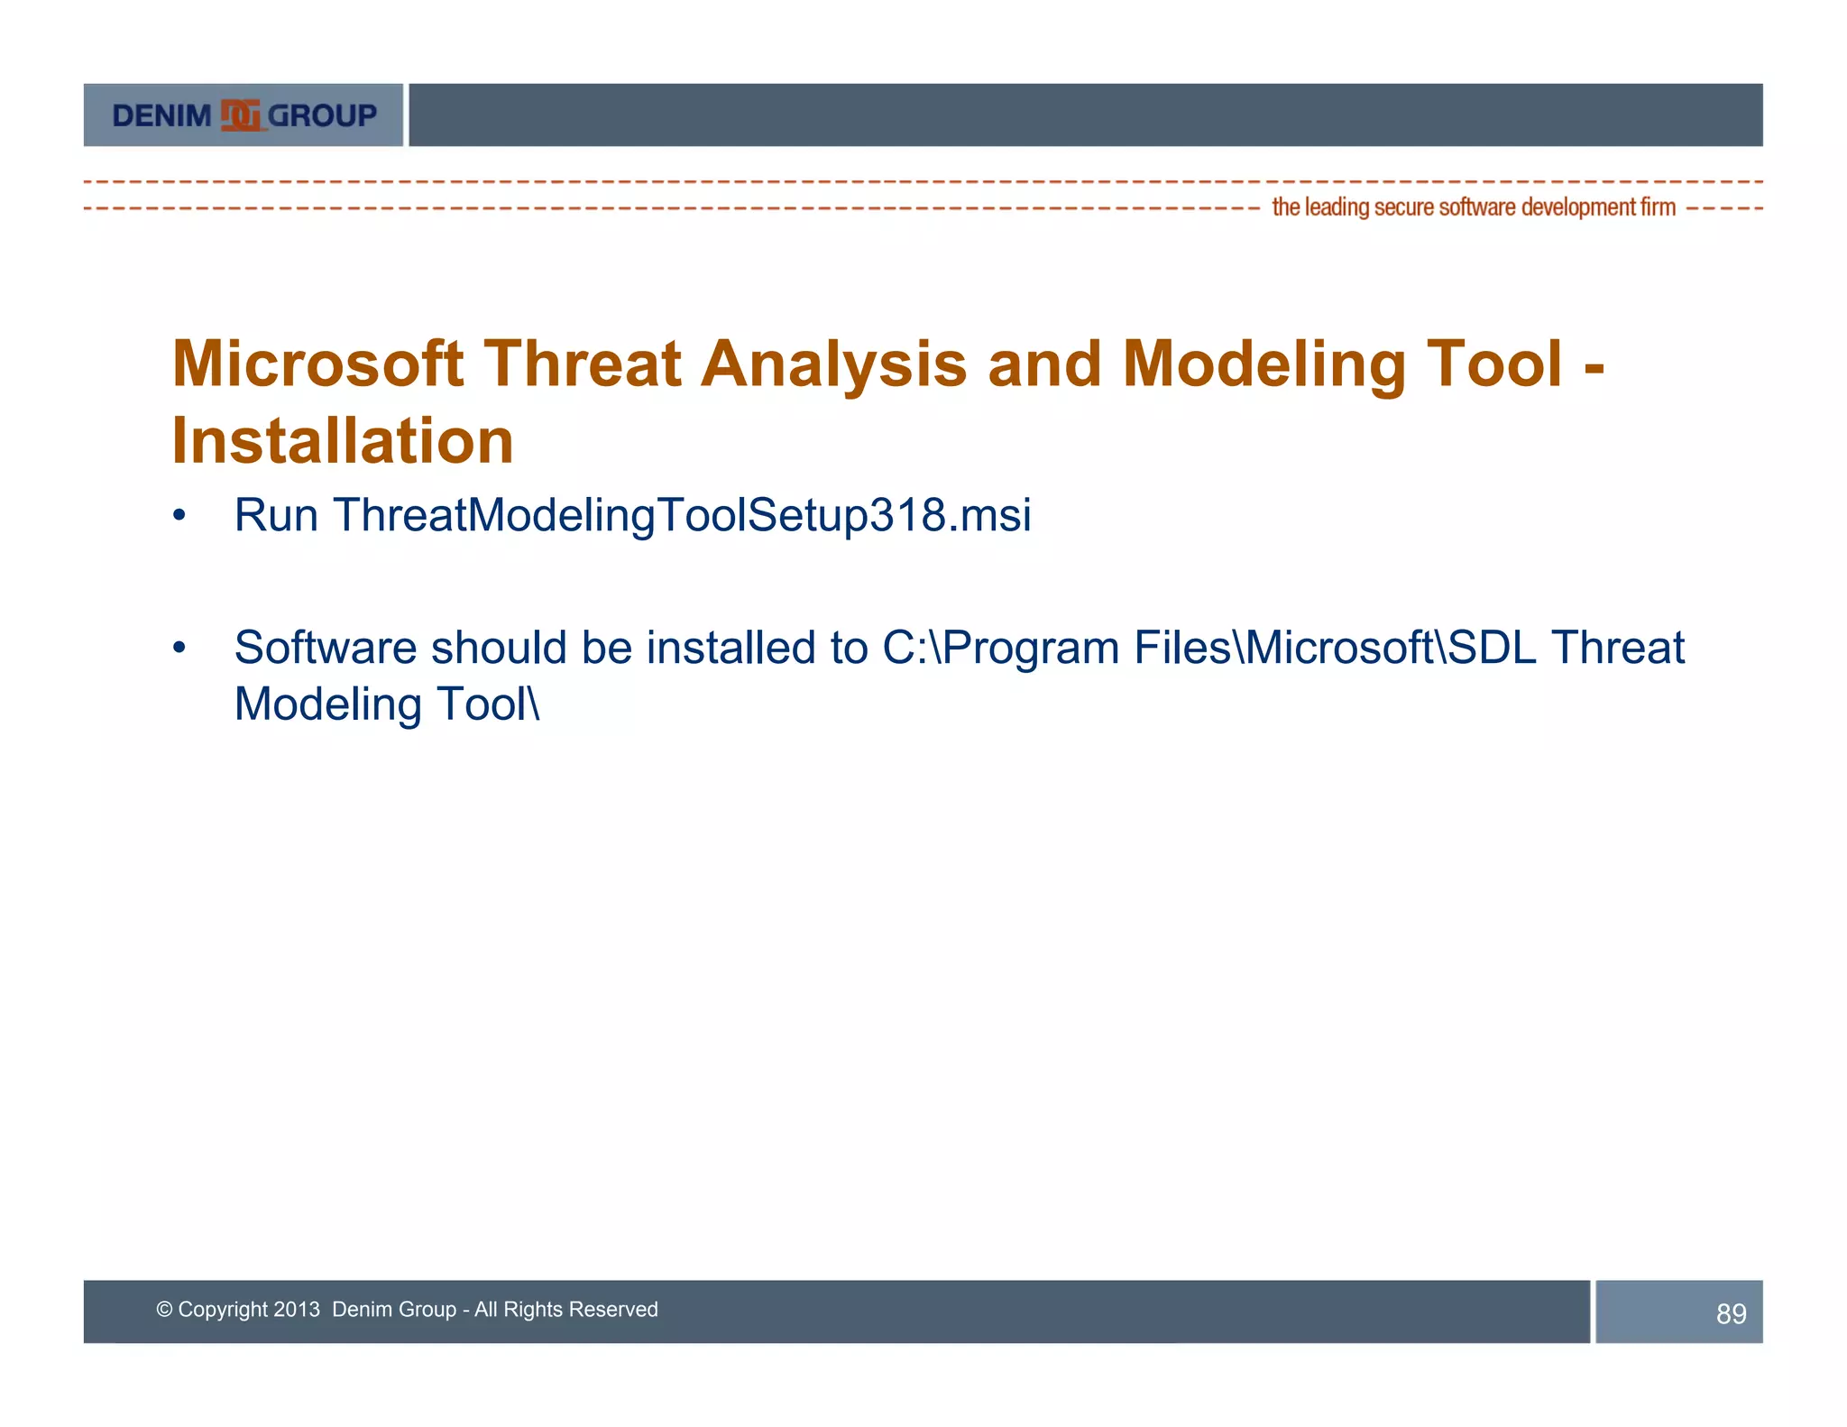Click the year 2013 in the footer
The image size is (1847, 1427).
297,1310
